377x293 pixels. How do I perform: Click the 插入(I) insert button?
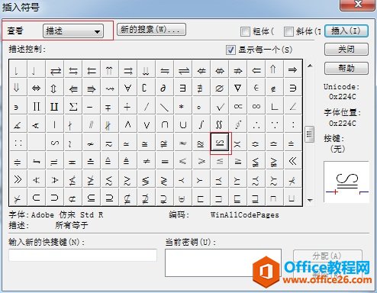pyautogui.click(x=346, y=31)
